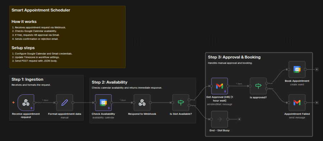Viewport: 323px width, 141px height.
Task: Click the 1 item label after the webhook node
Action: [45, 100]
